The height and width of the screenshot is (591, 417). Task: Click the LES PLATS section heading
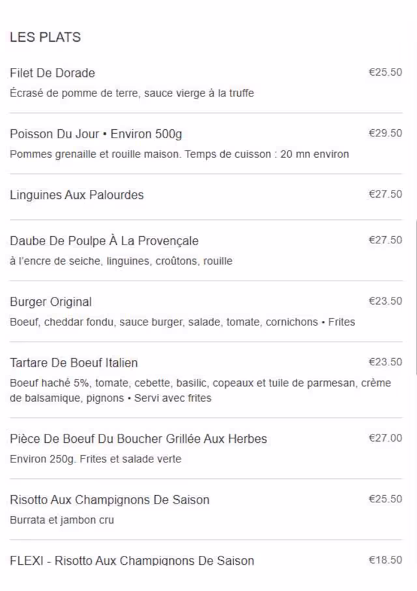tap(46, 37)
